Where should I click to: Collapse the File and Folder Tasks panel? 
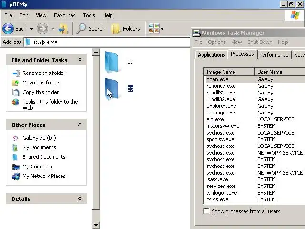(x=80, y=60)
